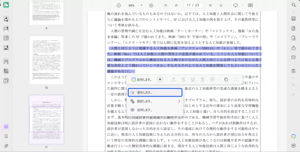Jump to the first page
The width and height of the screenshot is (300, 152).
point(166,5)
